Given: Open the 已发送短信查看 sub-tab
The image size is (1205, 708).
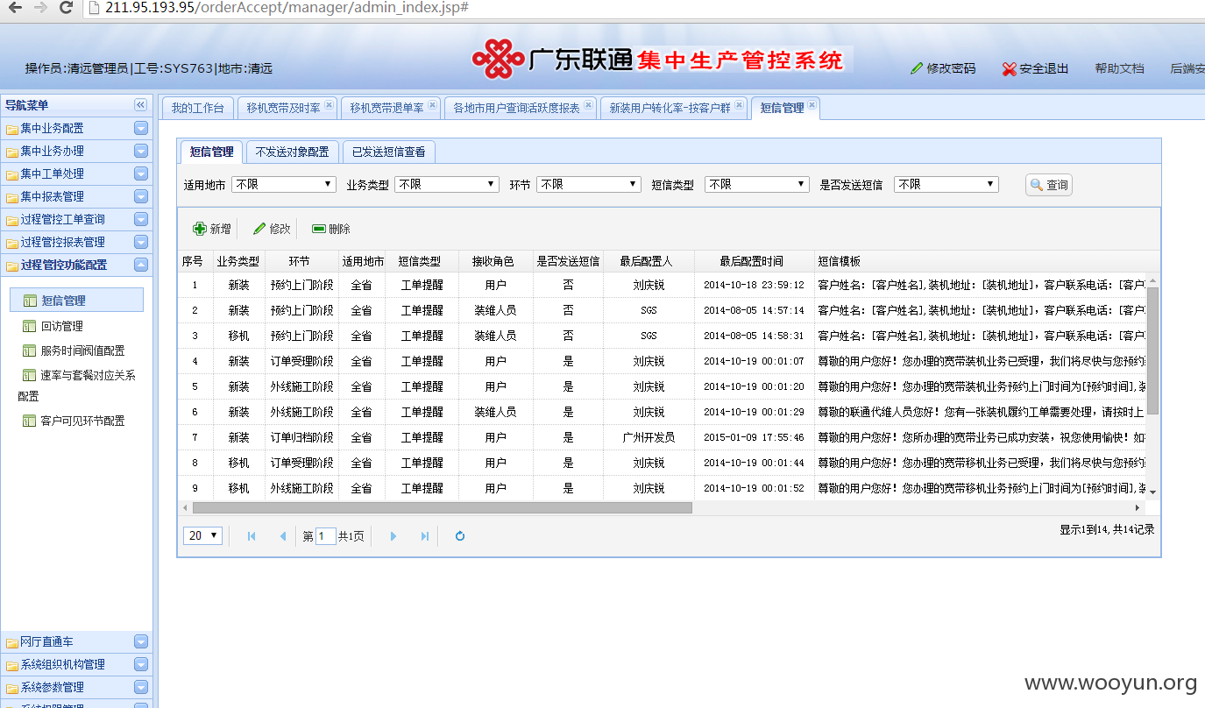Looking at the screenshot, I should pyautogui.click(x=388, y=152).
